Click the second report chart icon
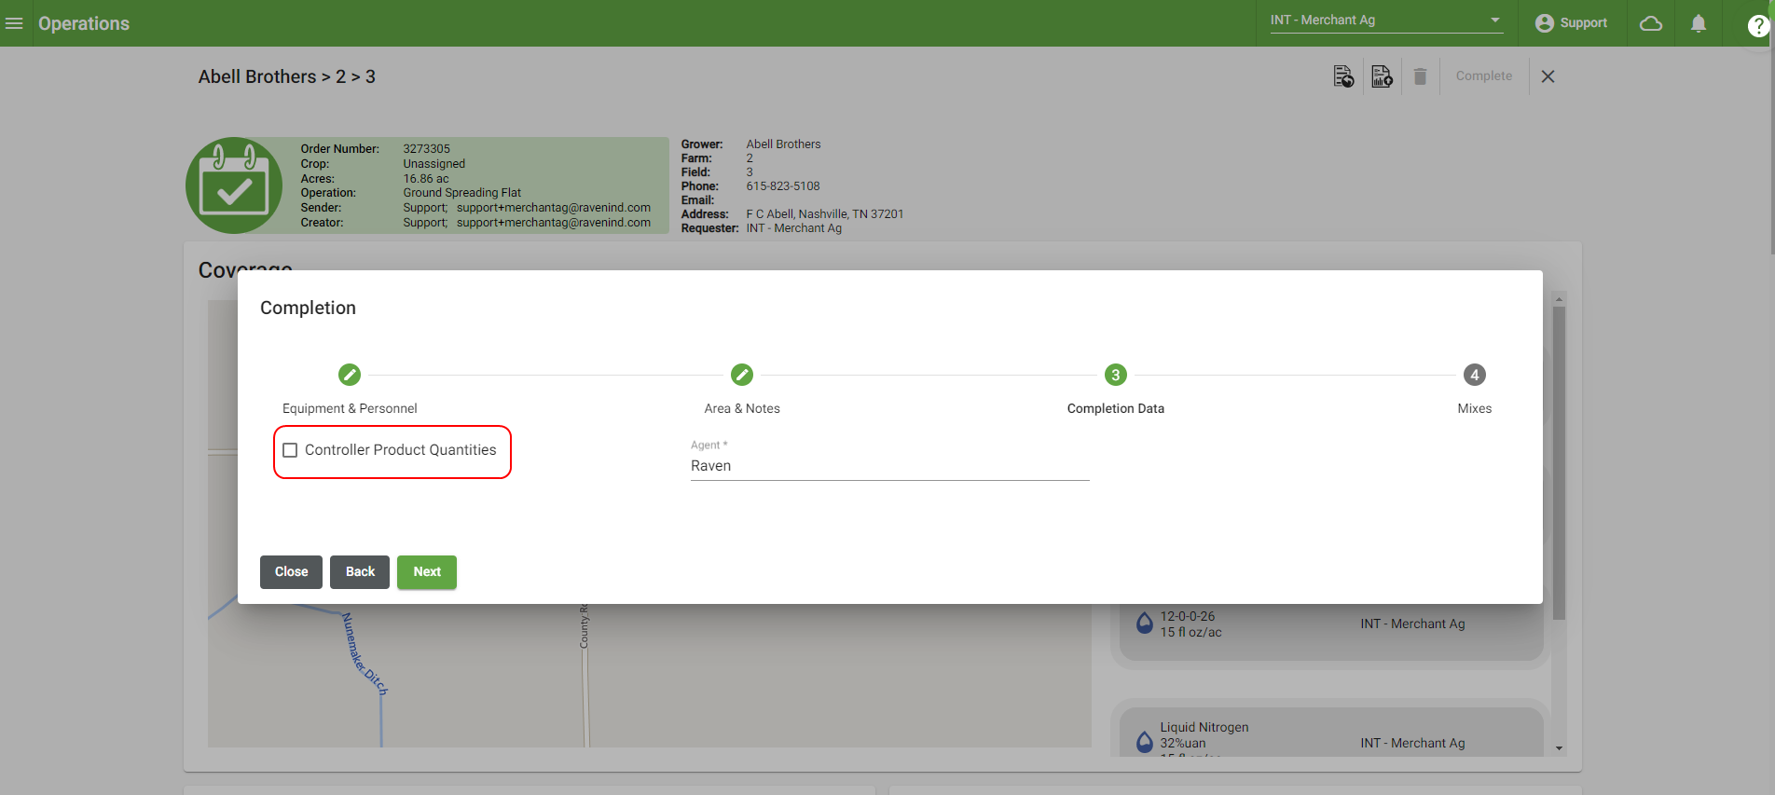This screenshot has height=795, width=1775. pyautogui.click(x=1381, y=76)
